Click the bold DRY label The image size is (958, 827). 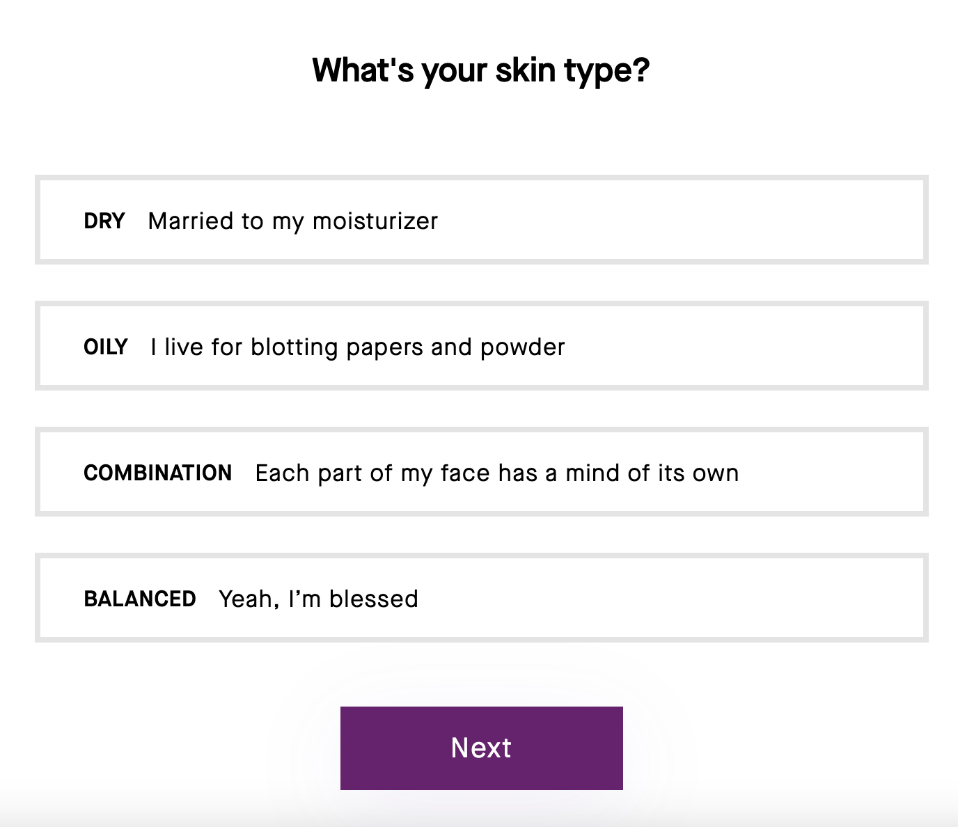coord(104,221)
